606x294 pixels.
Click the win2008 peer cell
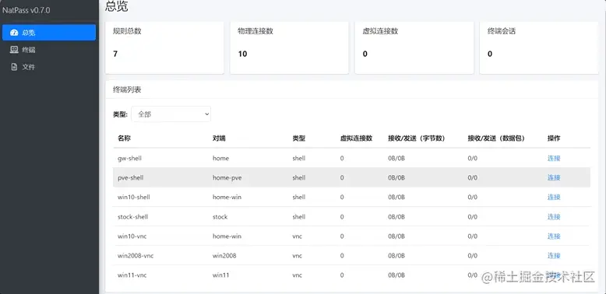point(224,255)
